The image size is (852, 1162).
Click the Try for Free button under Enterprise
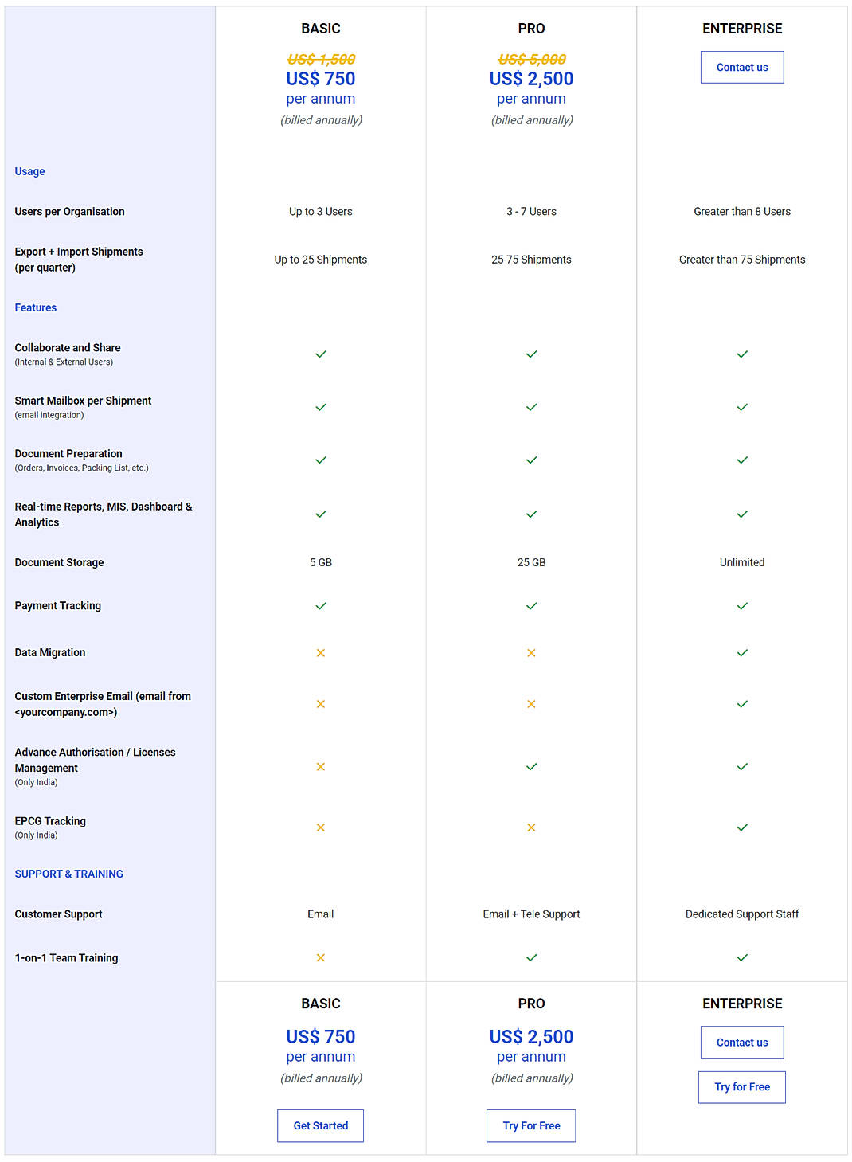pos(741,1086)
